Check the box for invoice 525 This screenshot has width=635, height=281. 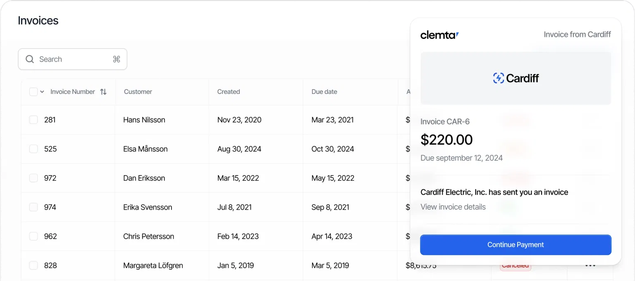(33, 149)
